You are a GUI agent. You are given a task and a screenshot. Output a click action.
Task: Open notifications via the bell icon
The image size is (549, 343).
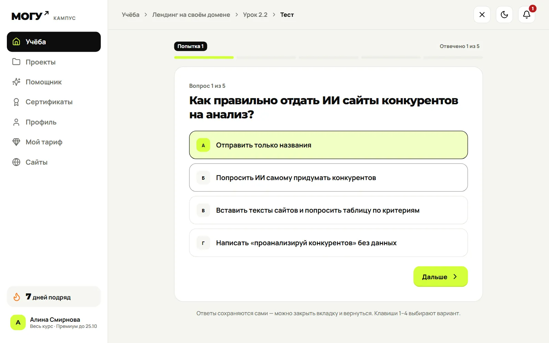(x=527, y=15)
